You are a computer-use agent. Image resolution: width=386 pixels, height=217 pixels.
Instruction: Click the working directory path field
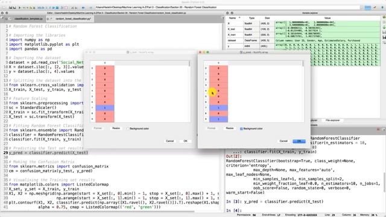(227, 7)
